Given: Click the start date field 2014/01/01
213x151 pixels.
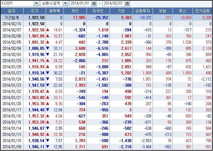Looking at the screenshot, I should tap(81, 3).
